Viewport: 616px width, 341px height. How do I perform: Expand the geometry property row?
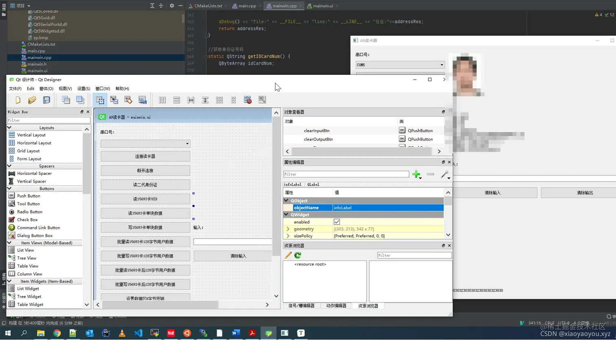288,229
